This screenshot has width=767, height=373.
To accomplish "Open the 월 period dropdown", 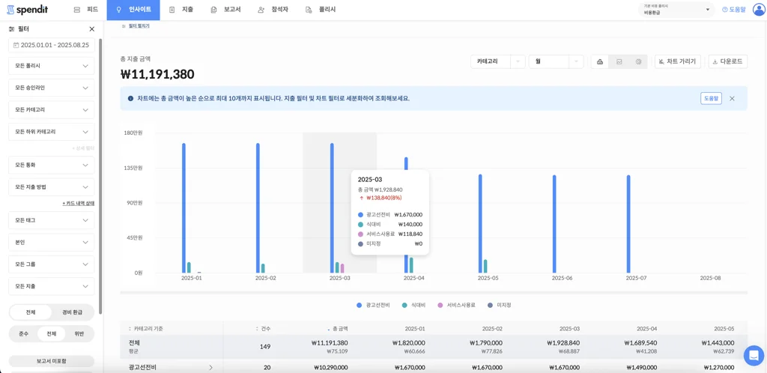I will [x=555, y=61].
